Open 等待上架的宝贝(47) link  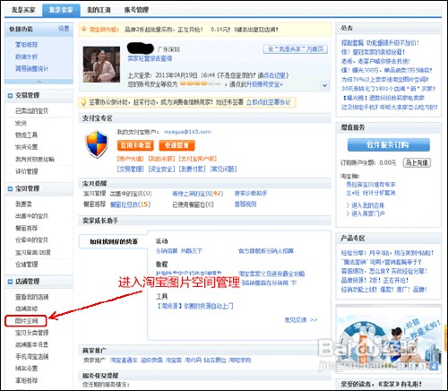(x=197, y=194)
